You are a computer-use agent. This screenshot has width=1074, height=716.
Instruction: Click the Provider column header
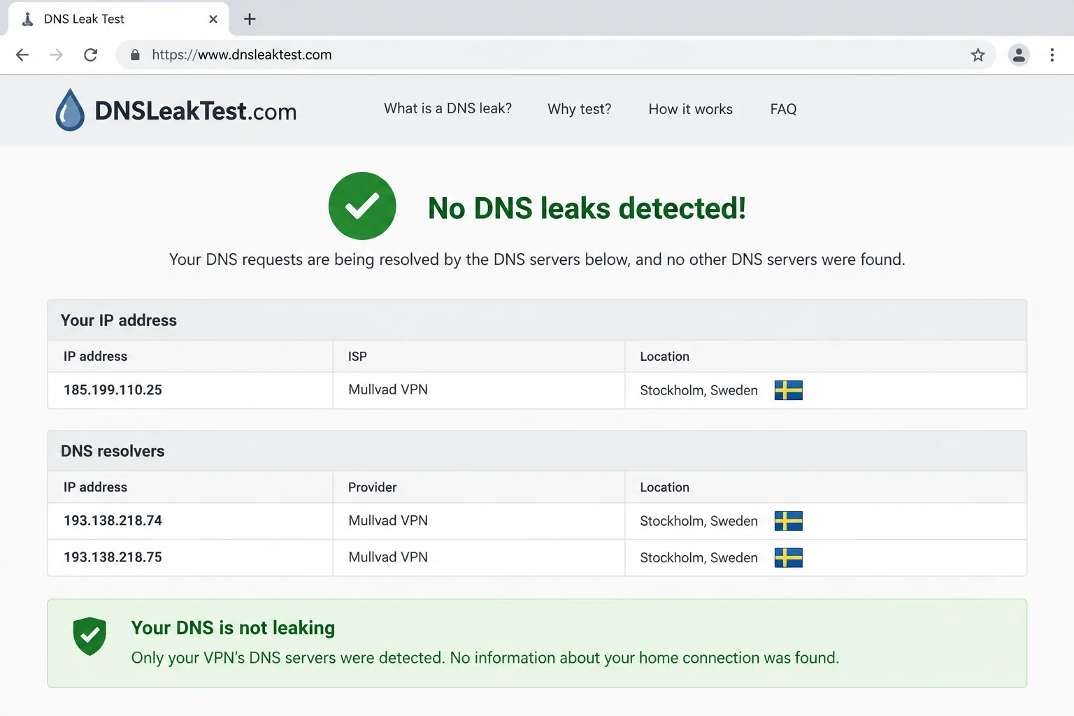(x=372, y=487)
